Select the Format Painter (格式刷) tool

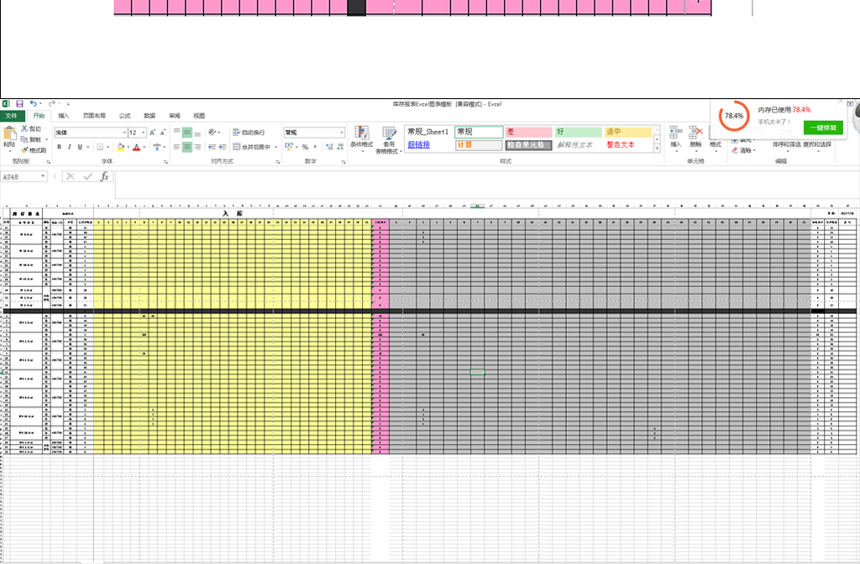[33, 150]
